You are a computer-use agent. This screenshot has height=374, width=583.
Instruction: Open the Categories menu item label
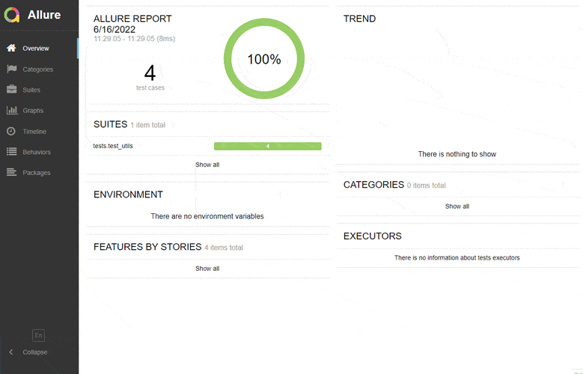click(x=38, y=70)
